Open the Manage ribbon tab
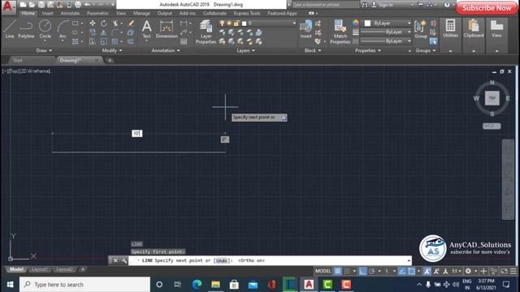The image size is (520, 292). pyautogui.click(x=141, y=13)
